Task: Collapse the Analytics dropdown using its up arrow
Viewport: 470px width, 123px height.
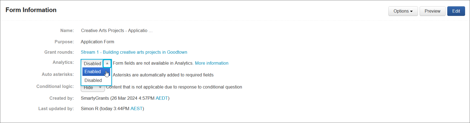Action: tap(107, 63)
